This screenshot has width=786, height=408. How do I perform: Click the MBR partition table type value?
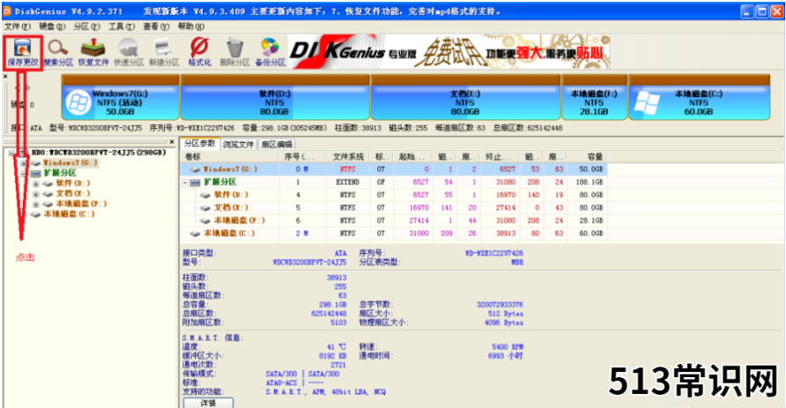tap(517, 262)
